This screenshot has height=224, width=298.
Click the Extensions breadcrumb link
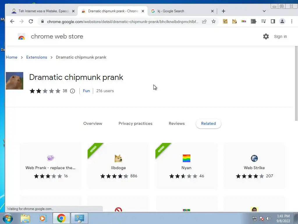tap(36, 57)
